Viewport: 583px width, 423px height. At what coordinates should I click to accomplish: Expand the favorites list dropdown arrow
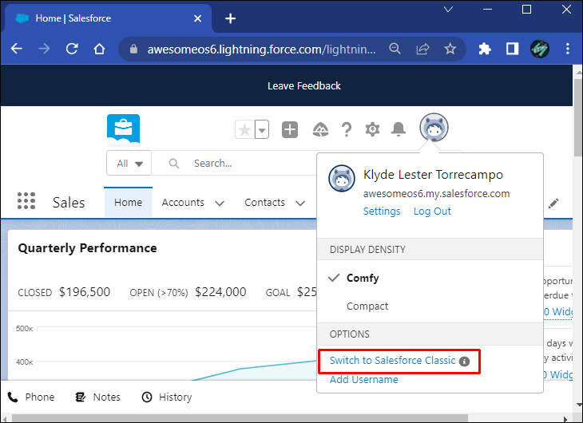pyautogui.click(x=262, y=130)
